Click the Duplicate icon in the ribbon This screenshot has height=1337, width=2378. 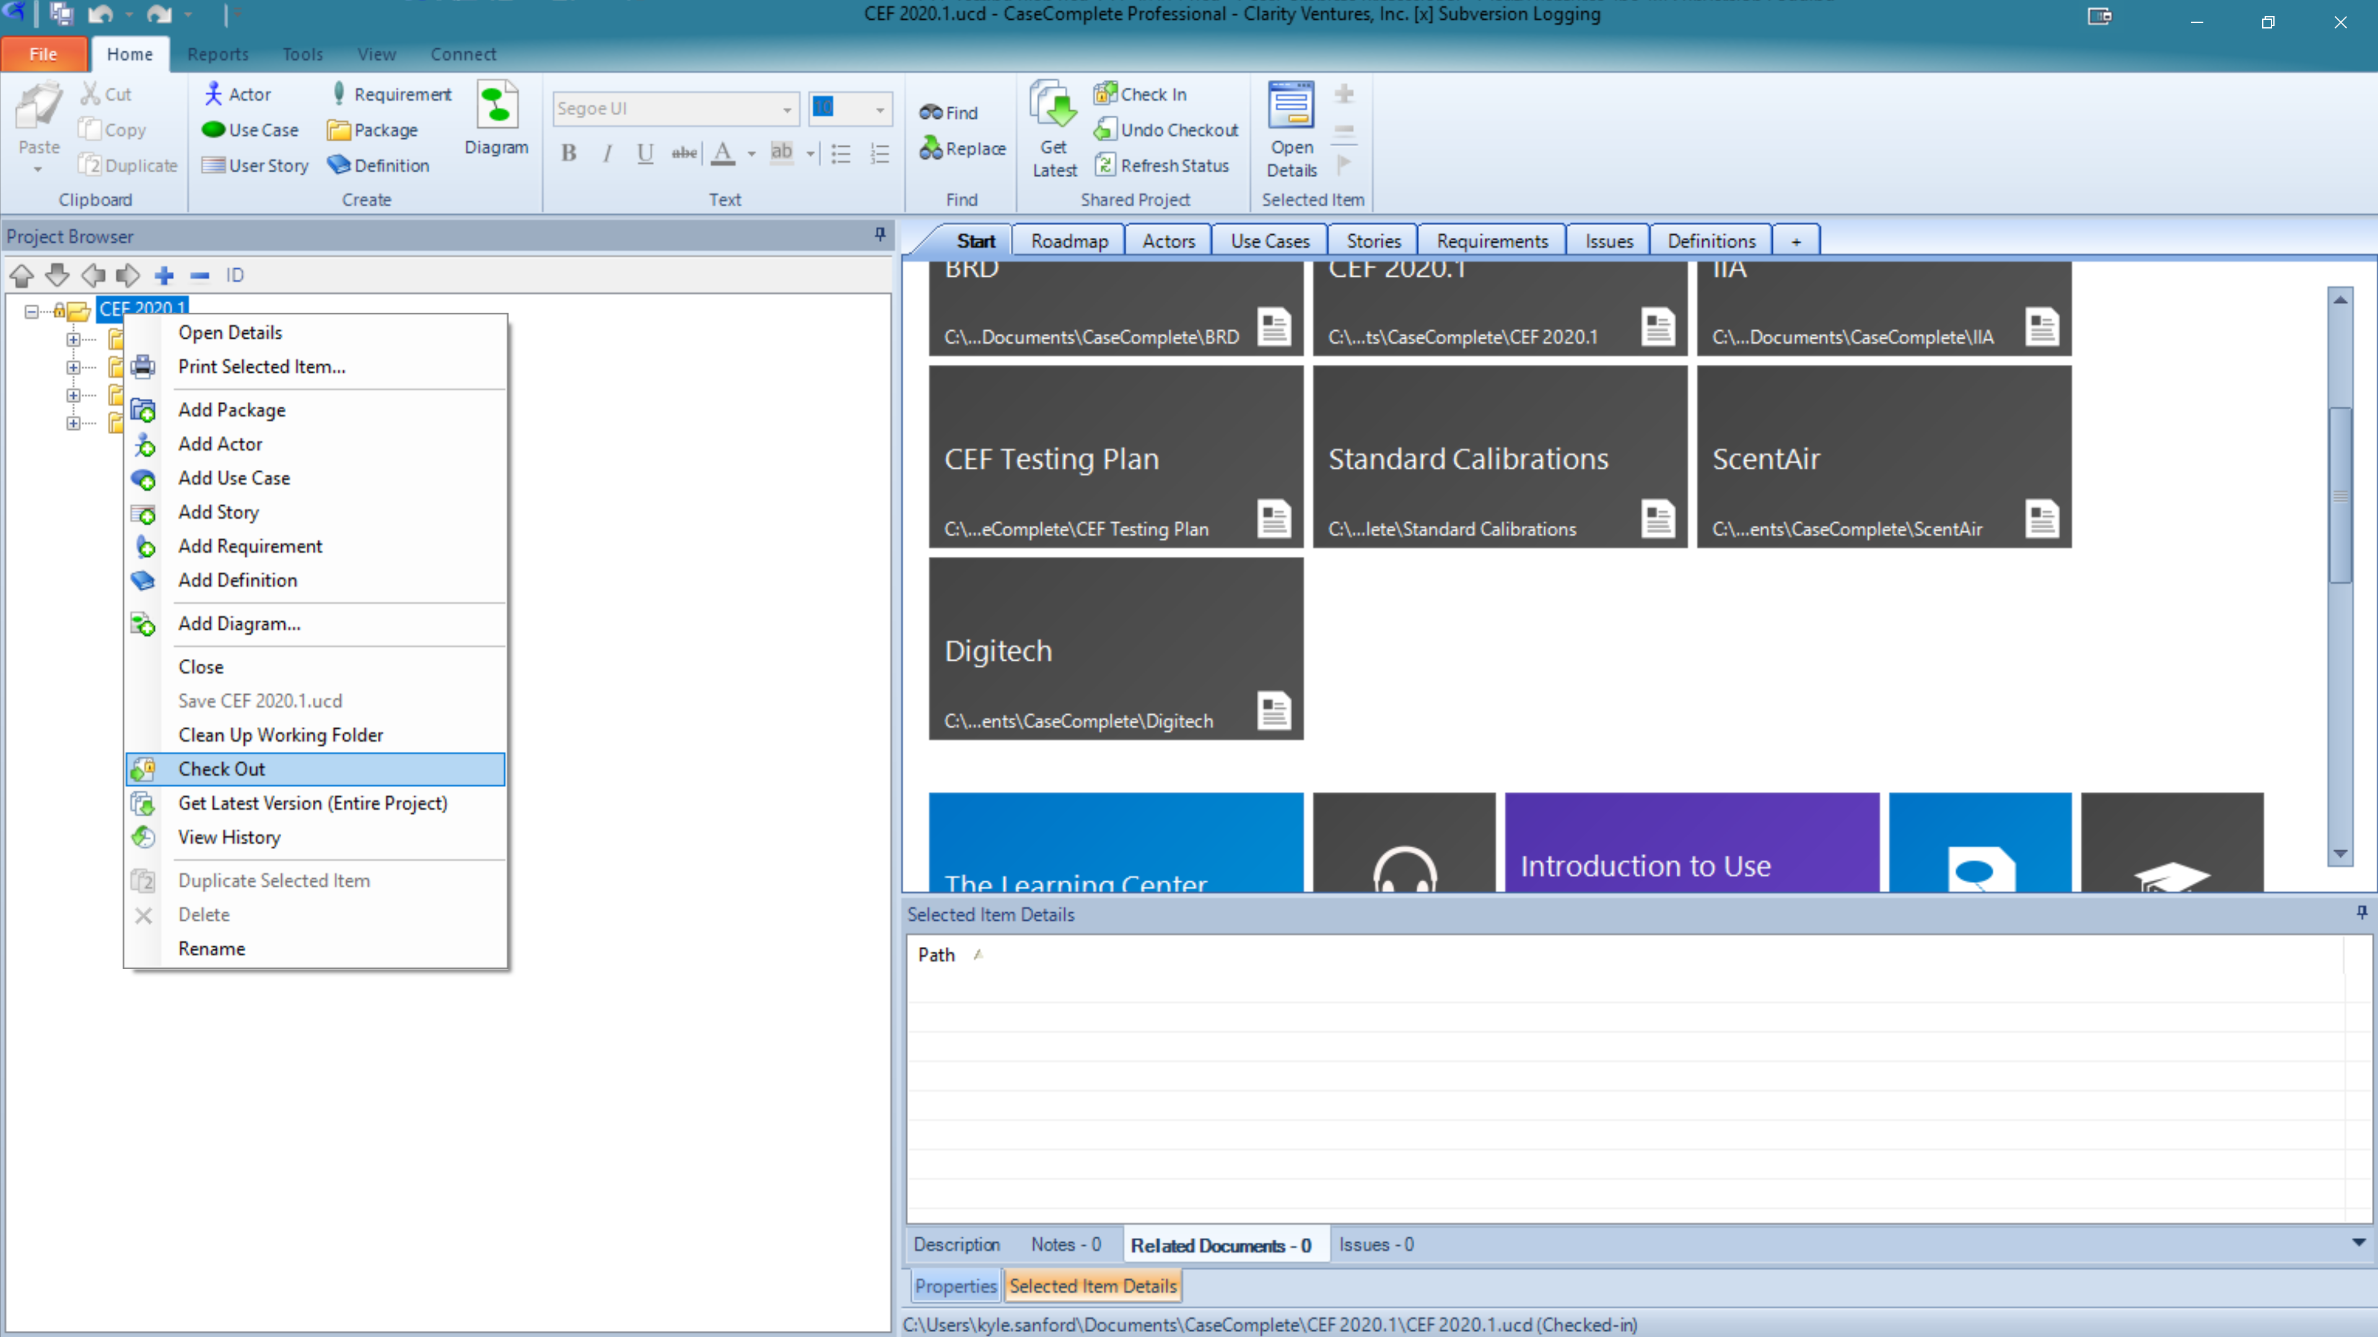[90, 165]
